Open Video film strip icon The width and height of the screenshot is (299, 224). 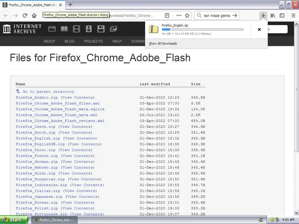(x=77, y=29)
